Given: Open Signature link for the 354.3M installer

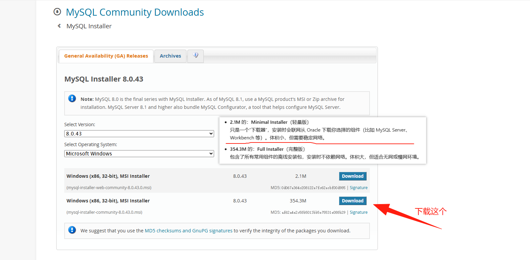Looking at the screenshot, I should point(359,212).
